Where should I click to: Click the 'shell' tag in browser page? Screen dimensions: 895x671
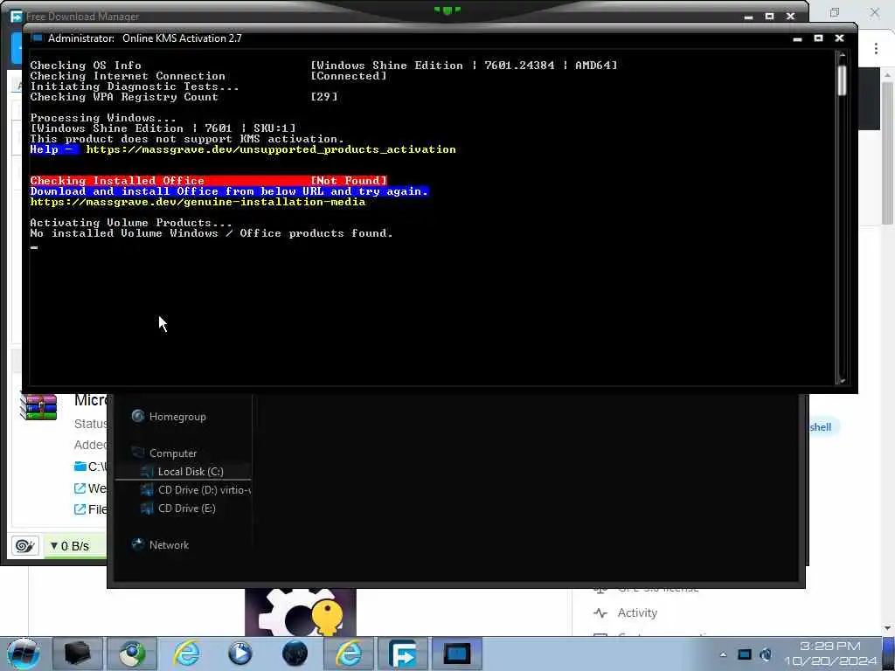(822, 426)
